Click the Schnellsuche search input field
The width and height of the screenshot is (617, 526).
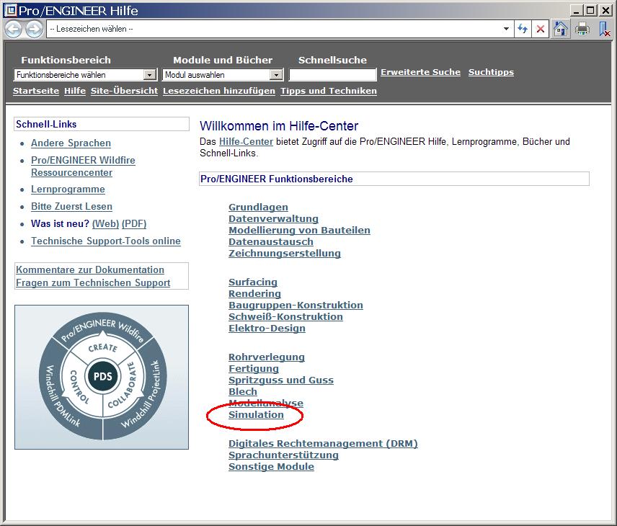pyautogui.click(x=332, y=75)
